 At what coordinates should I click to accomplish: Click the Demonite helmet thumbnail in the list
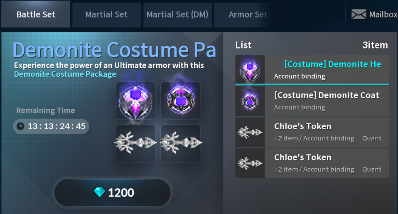(250, 70)
